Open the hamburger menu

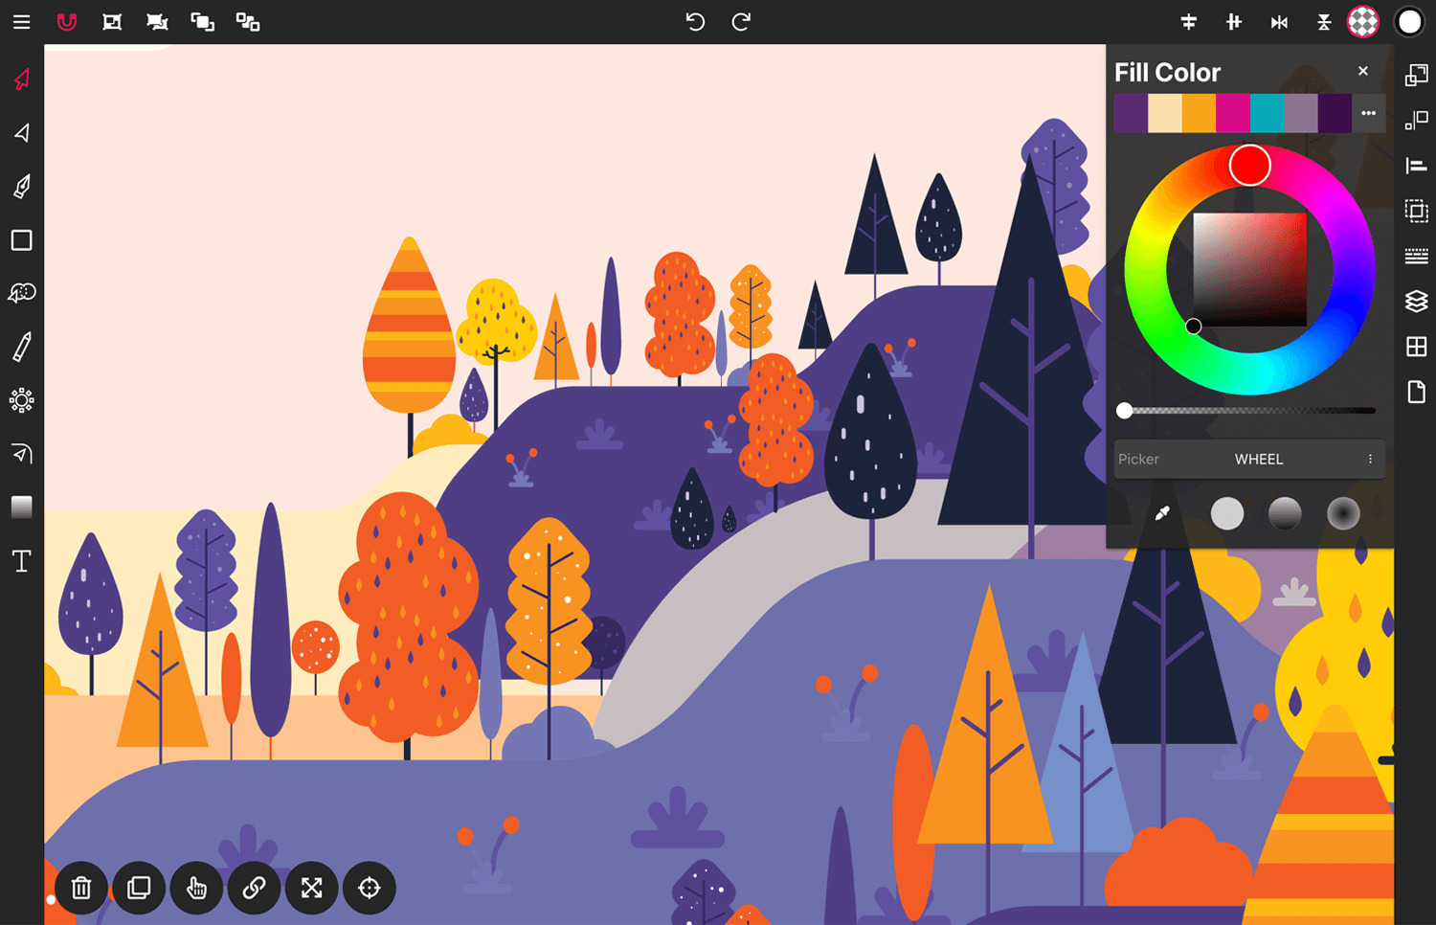click(21, 21)
